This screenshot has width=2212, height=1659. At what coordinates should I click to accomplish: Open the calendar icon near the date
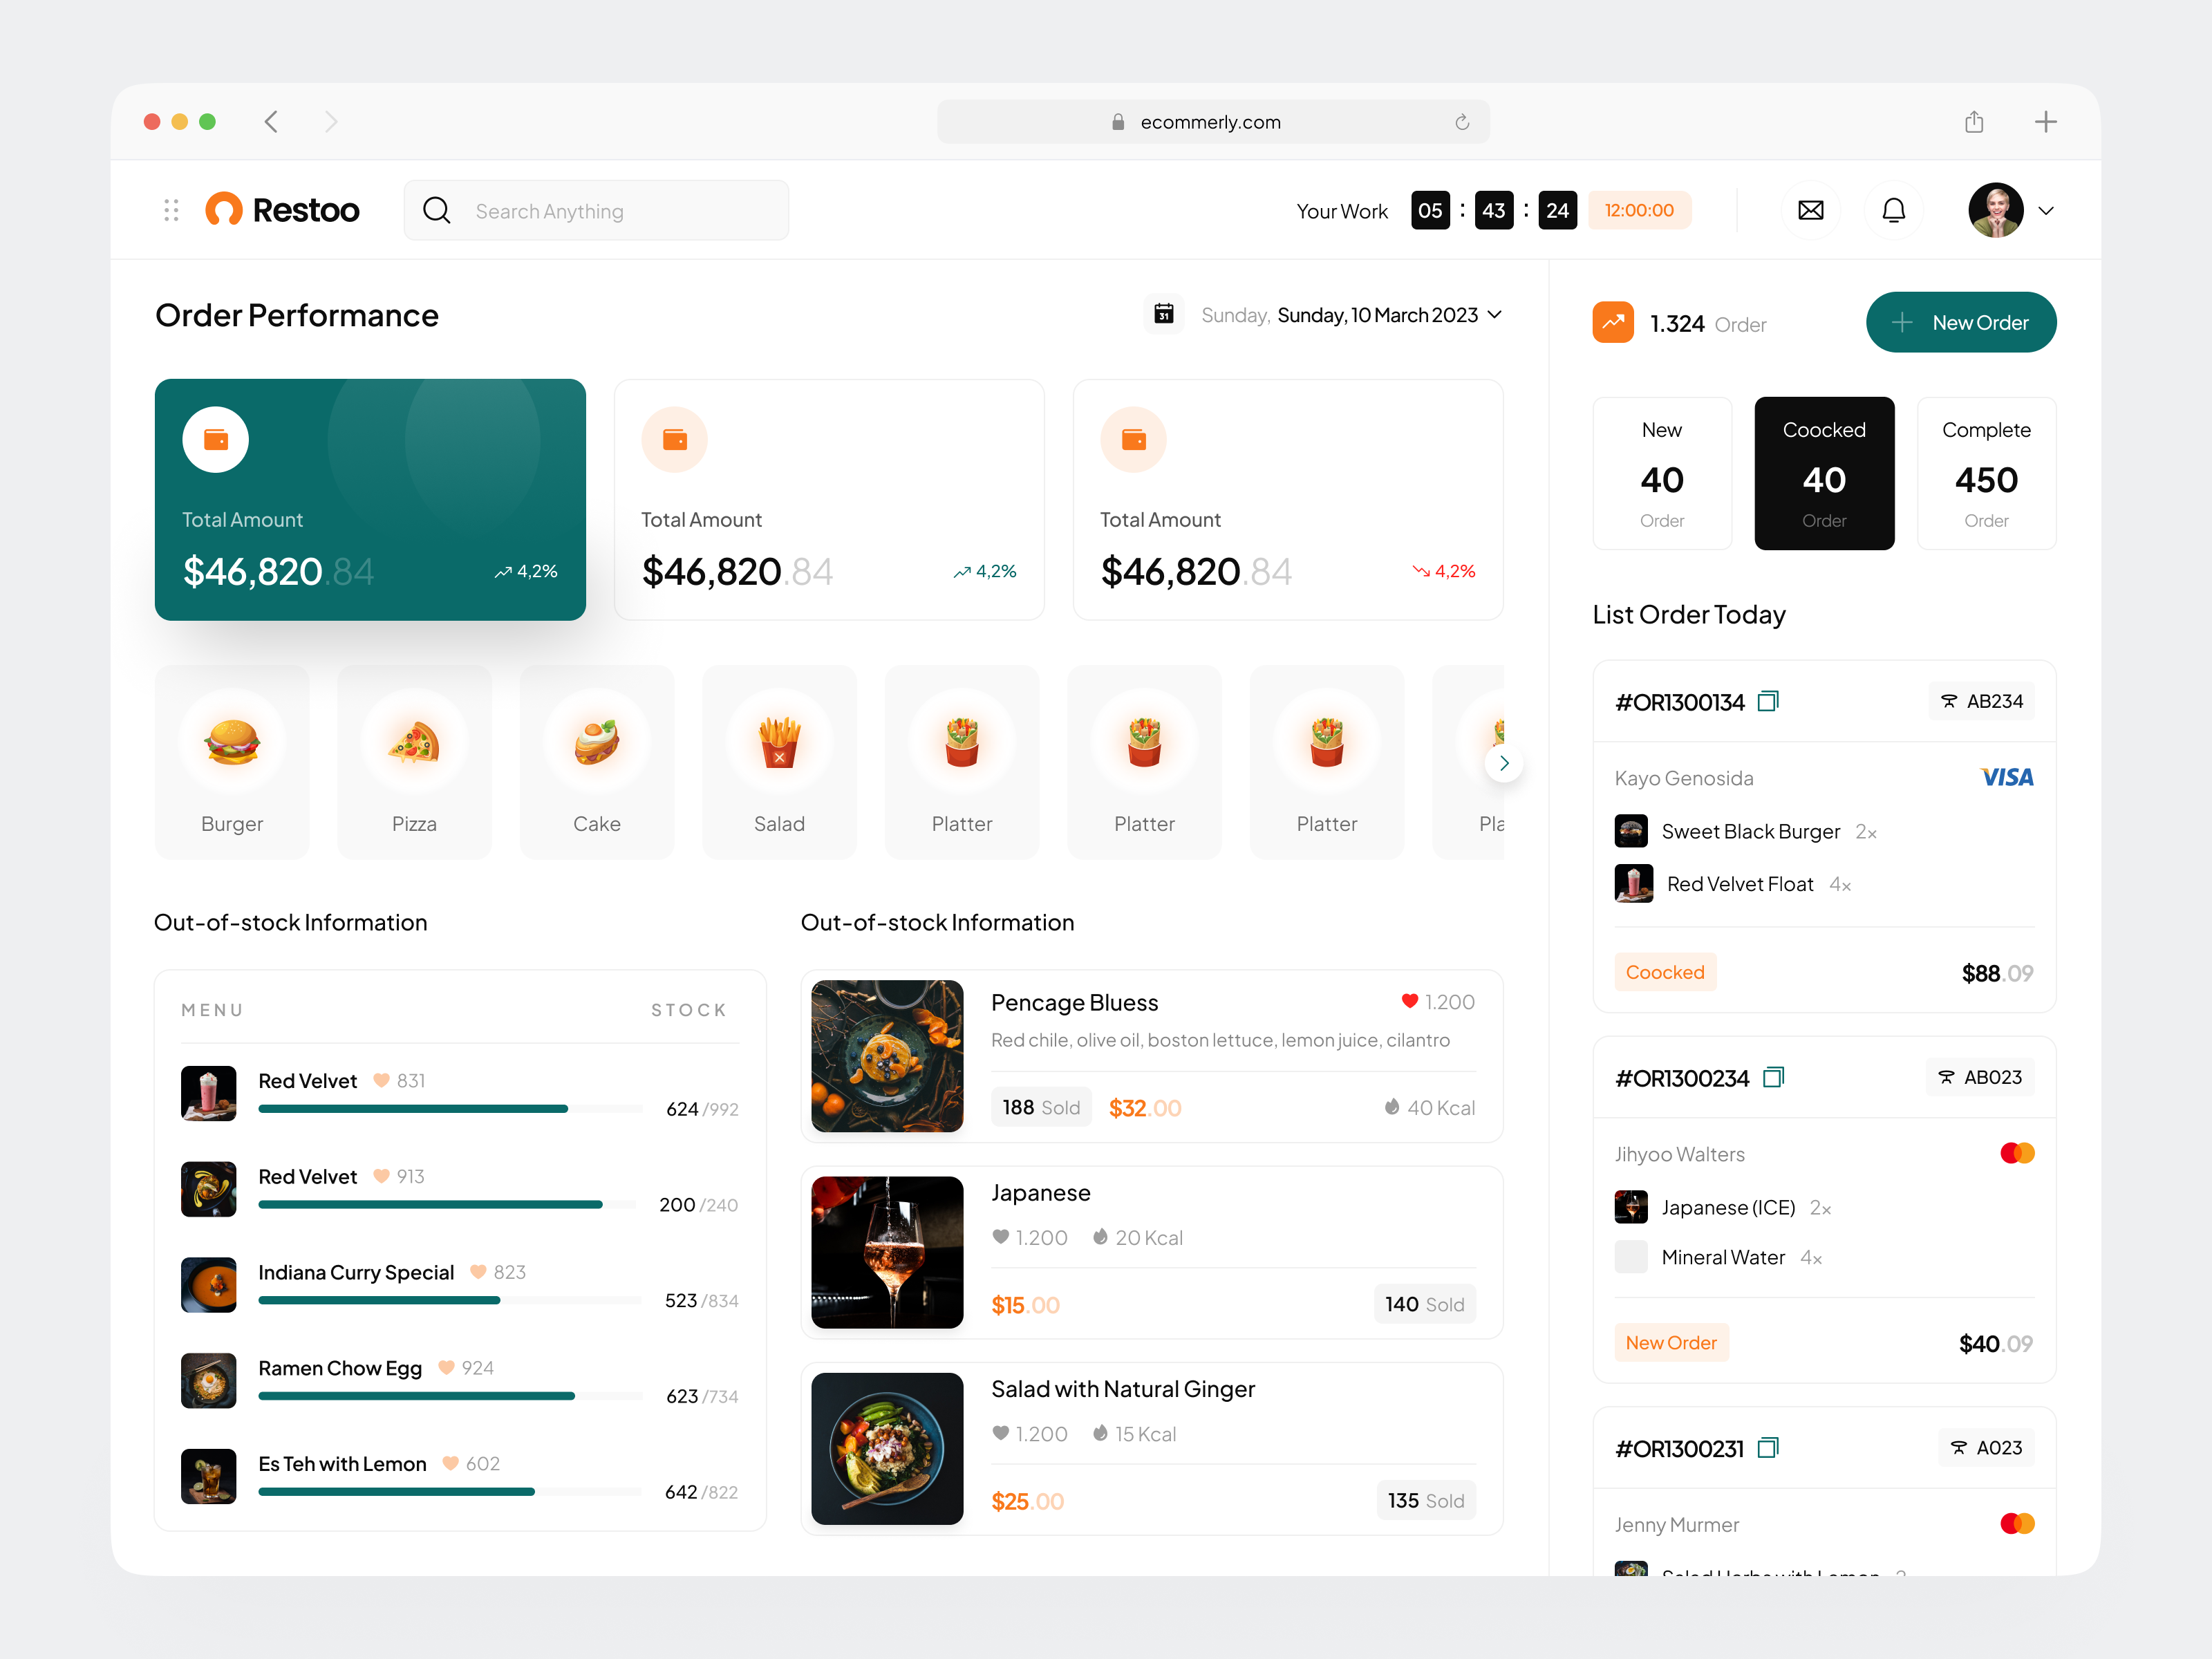(1163, 314)
